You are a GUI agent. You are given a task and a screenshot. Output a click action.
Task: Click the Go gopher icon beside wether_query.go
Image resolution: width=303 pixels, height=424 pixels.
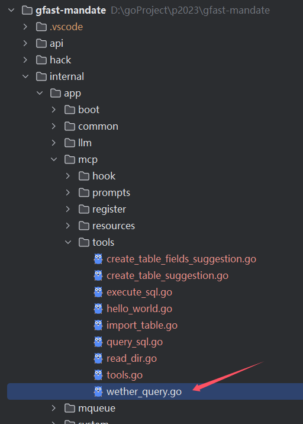pyautogui.click(x=98, y=391)
